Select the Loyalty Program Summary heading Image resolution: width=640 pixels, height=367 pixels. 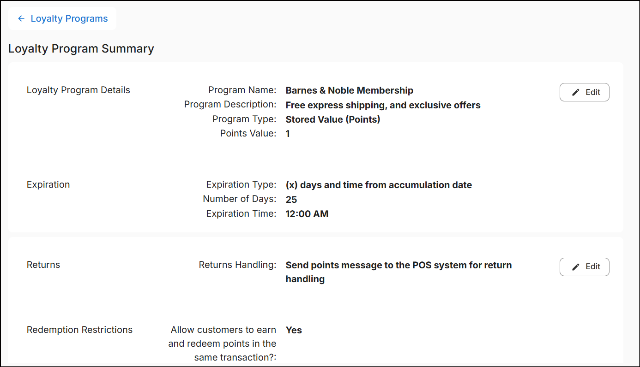coord(81,49)
